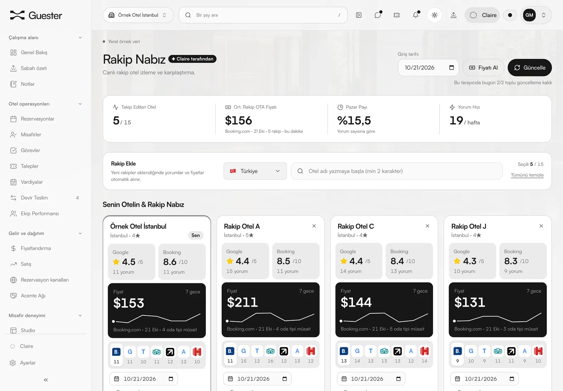Screen dimensions: 563x391
Task: Open Genel Bakış in sidebar
Action: [45, 52]
